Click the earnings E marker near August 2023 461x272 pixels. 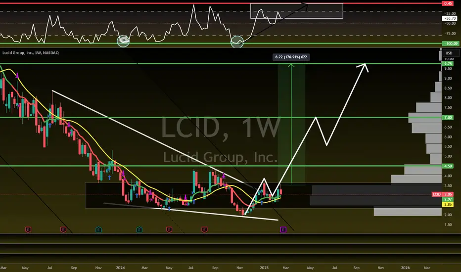point(63,229)
